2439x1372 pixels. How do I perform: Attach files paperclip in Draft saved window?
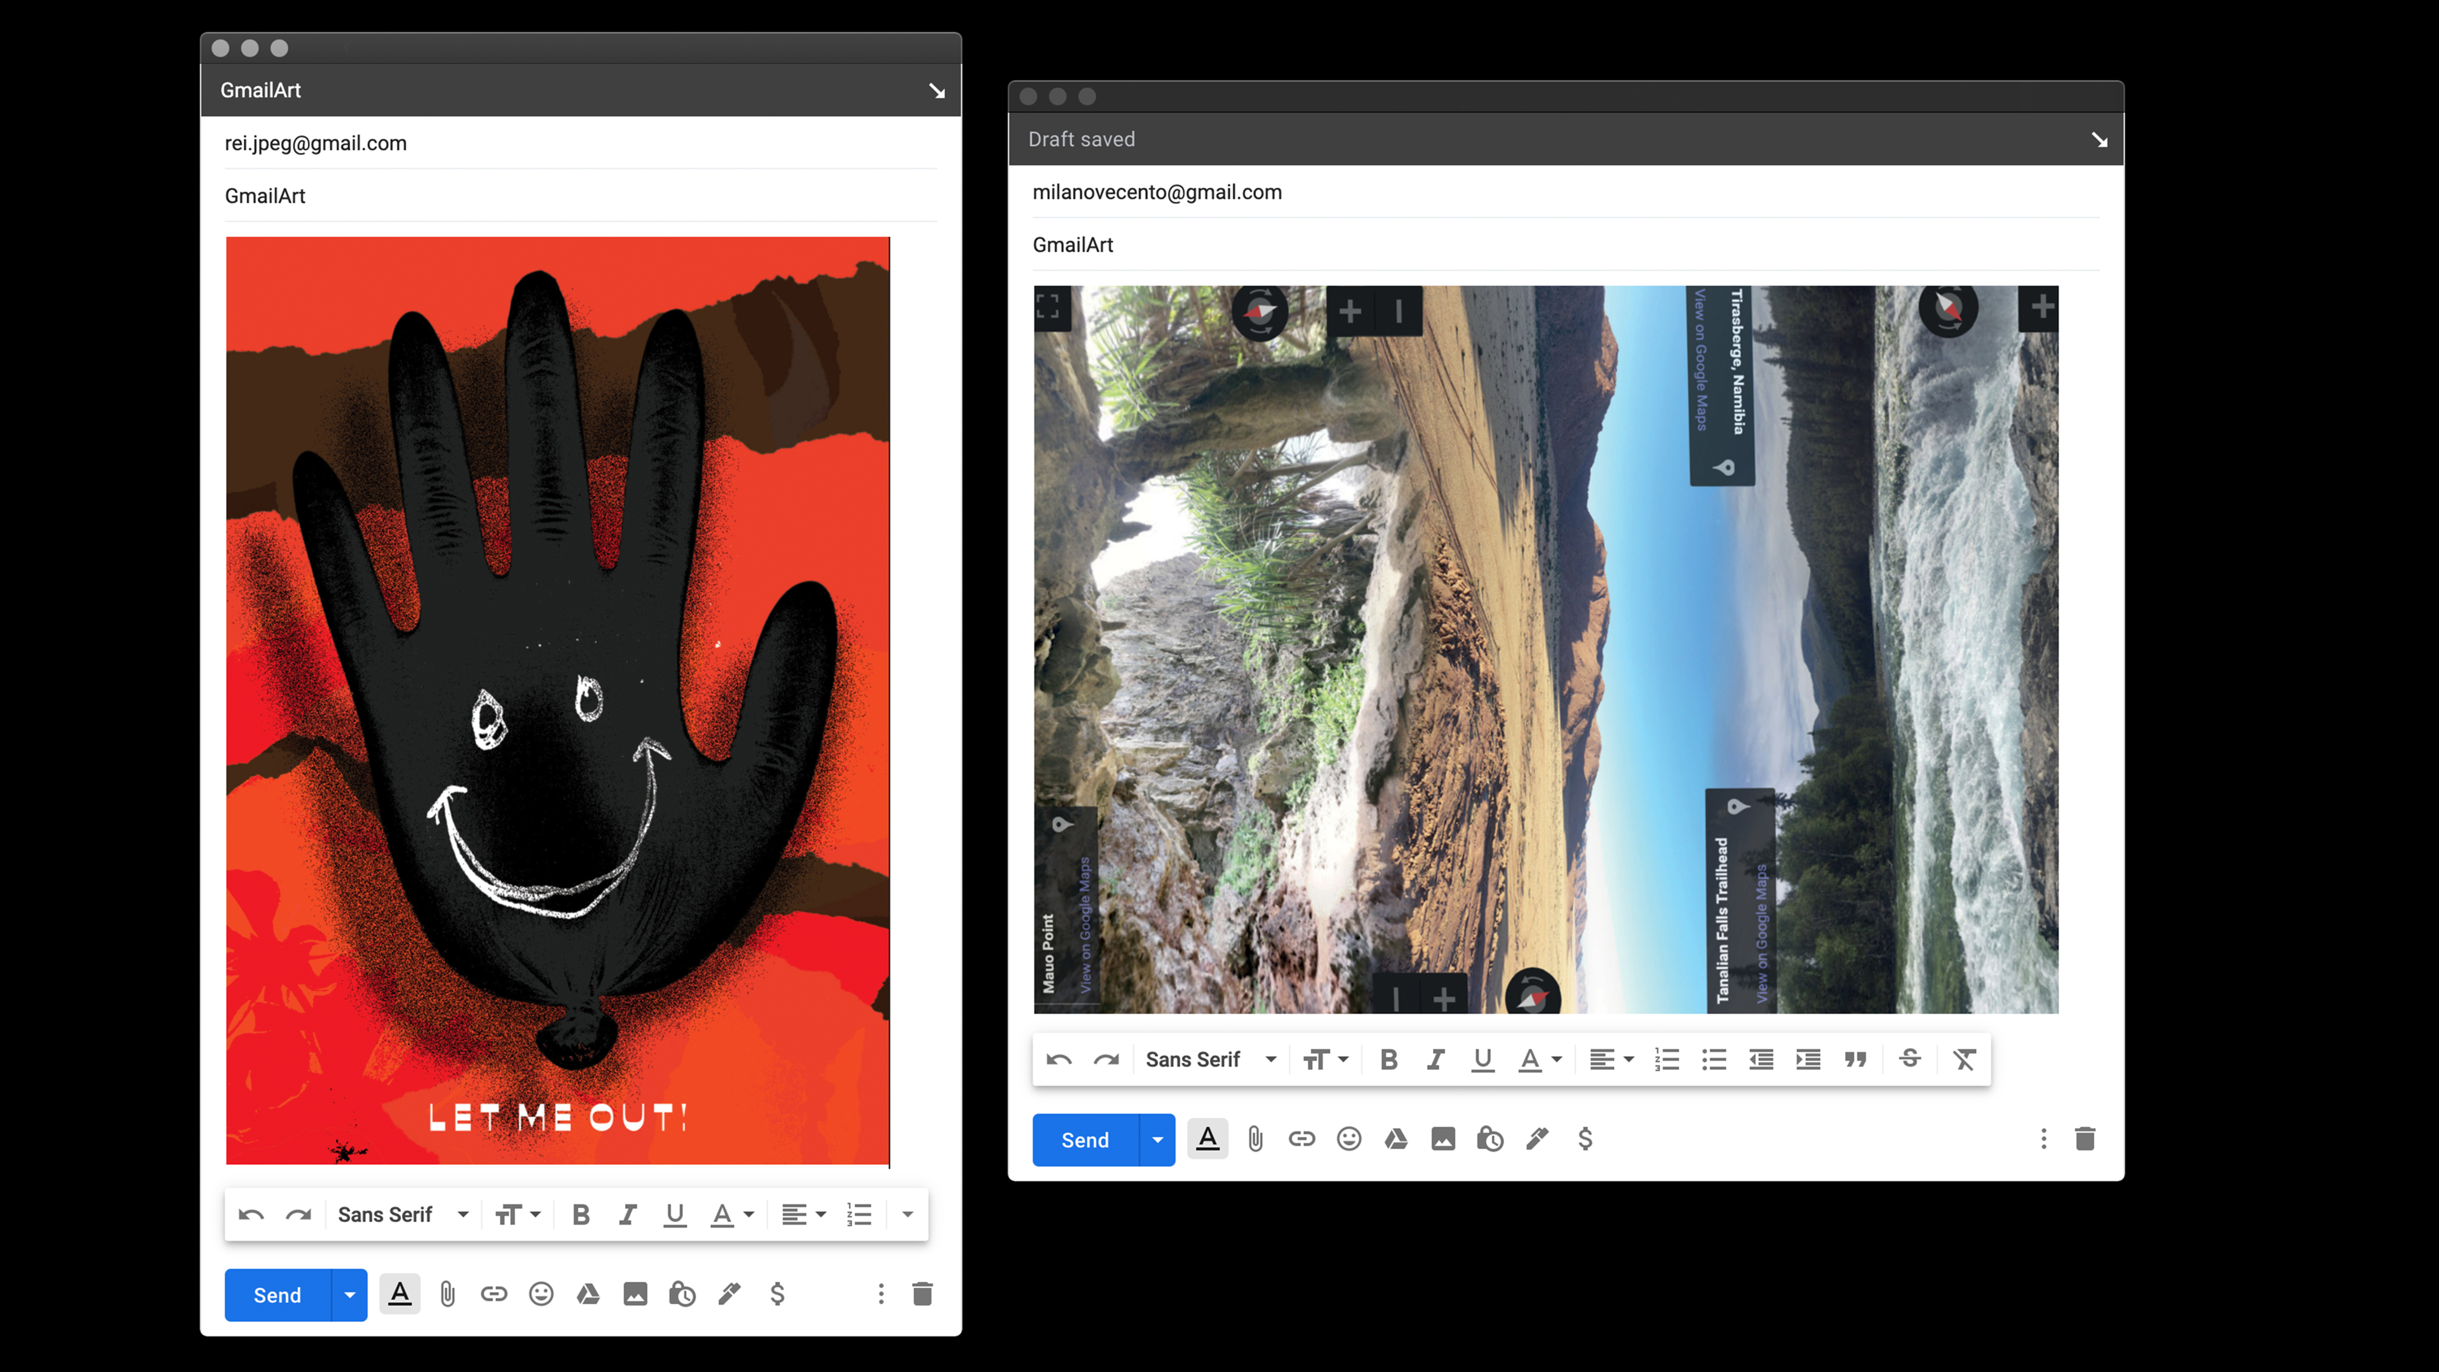click(x=1254, y=1138)
